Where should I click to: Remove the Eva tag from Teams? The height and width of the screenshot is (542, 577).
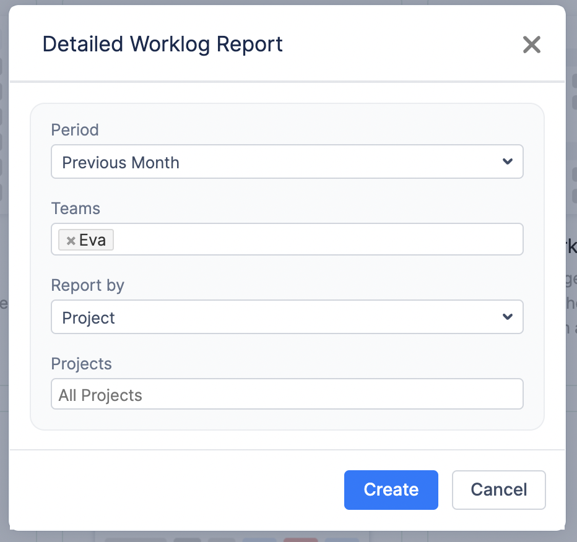pos(71,241)
